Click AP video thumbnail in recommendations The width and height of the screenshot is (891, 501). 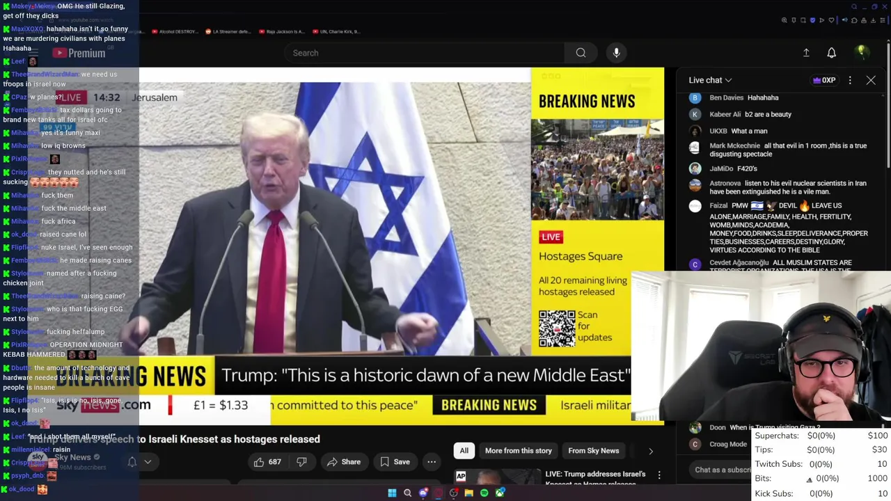498,476
